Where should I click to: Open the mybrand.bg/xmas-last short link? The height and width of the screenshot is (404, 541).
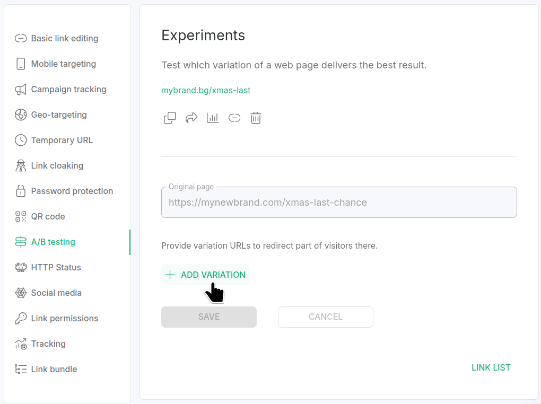click(206, 90)
